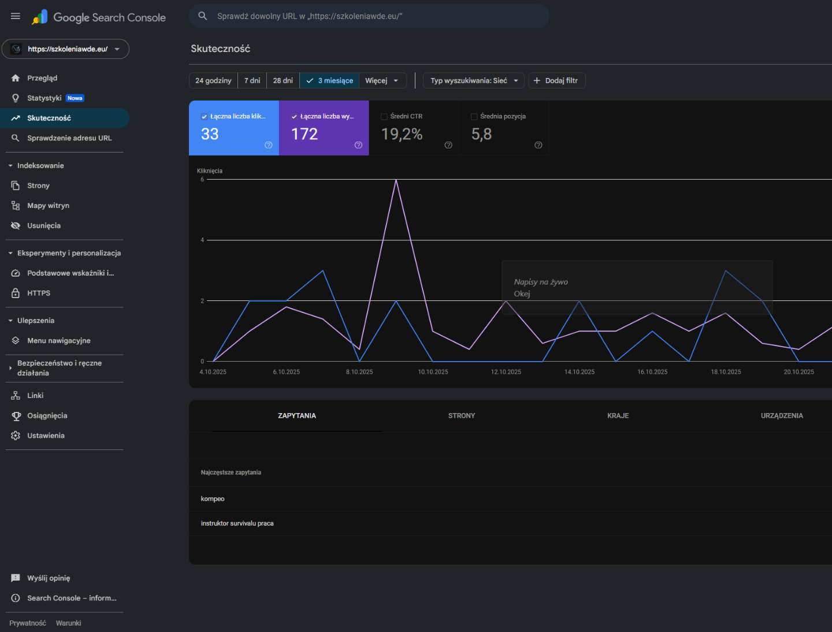
Task: Open Statystyki lightbulb icon item
Action: pyautogui.click(x=16, y=98)
